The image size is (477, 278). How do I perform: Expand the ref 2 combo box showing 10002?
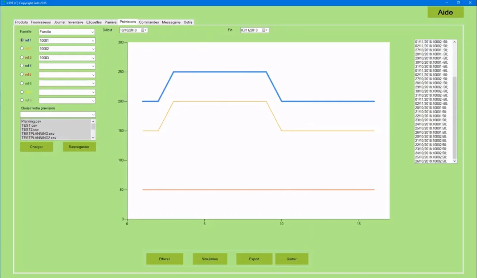67,49
